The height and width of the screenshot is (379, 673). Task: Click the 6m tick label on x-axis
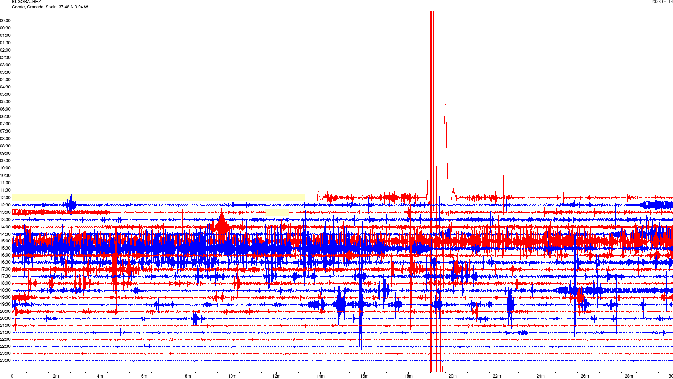pos(144,376)
